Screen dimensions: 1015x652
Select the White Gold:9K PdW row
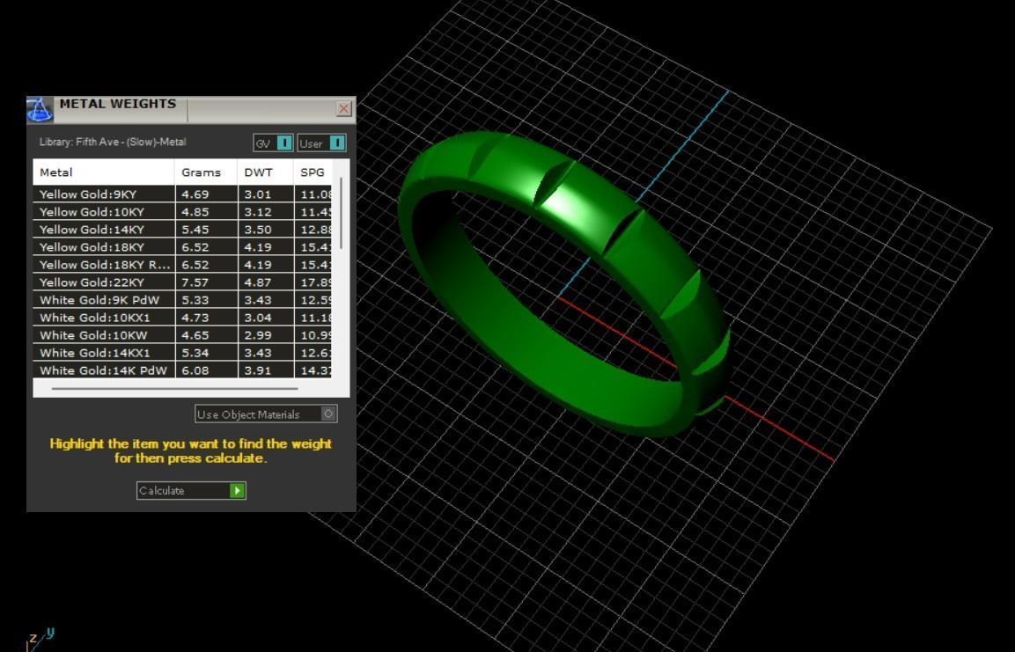(182, 299)
